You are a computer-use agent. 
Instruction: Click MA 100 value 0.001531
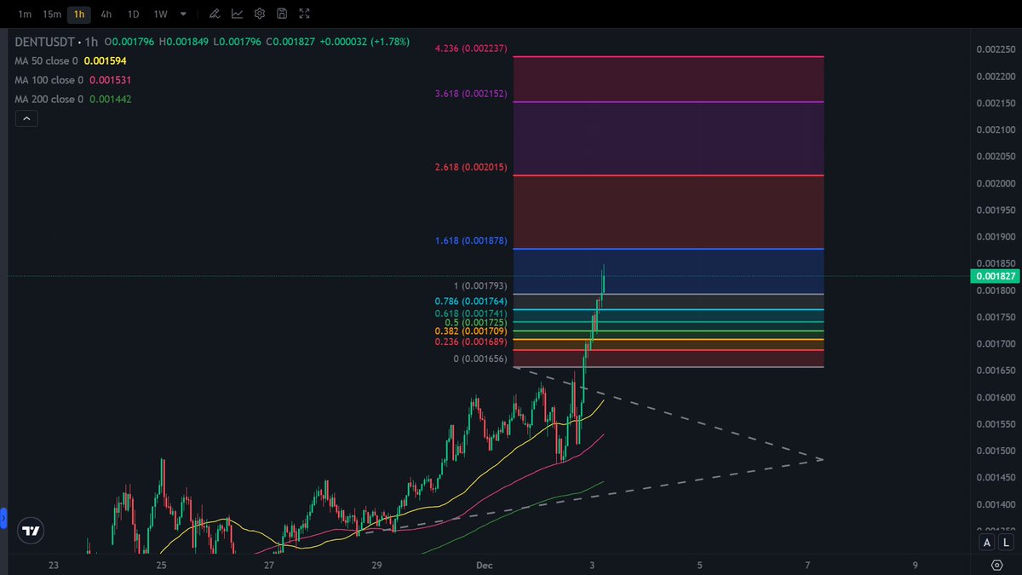[111, 80]
